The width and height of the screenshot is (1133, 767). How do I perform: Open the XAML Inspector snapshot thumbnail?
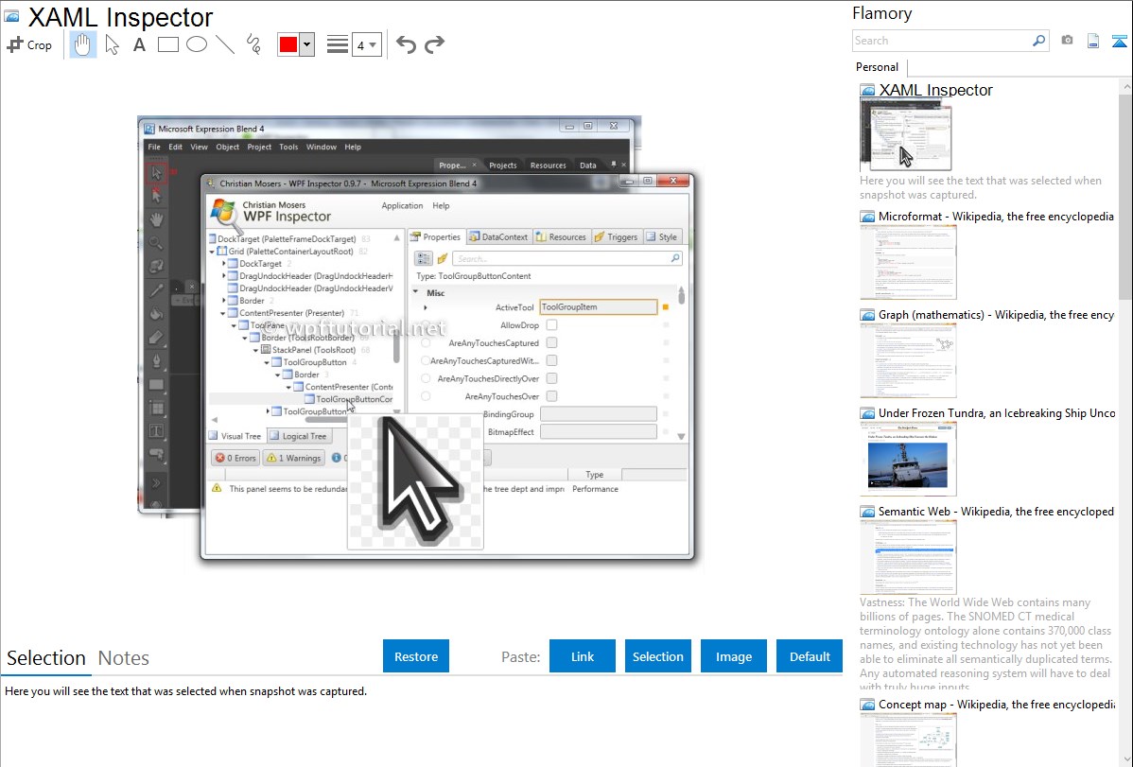905,136
